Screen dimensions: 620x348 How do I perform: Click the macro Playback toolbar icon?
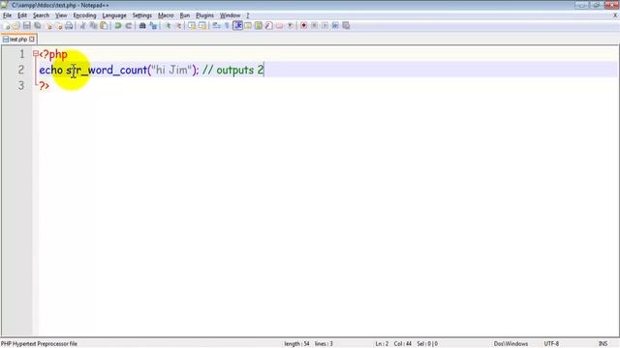point(325,26)
